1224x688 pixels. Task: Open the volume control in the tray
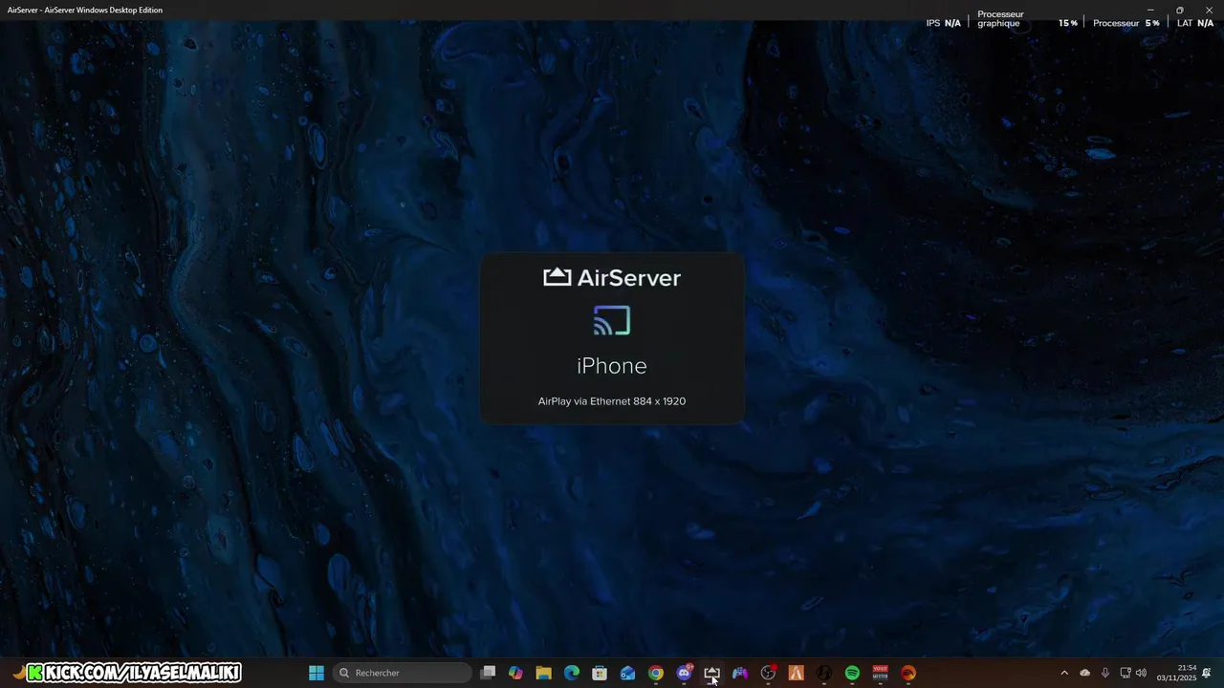click(1141, 673)
